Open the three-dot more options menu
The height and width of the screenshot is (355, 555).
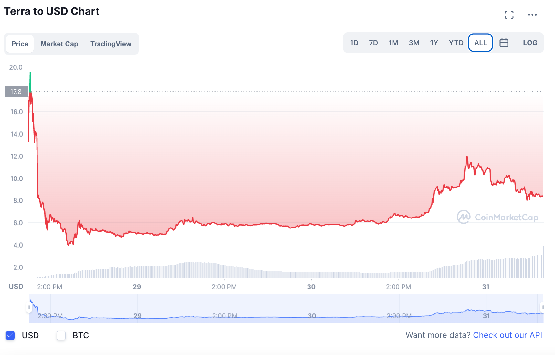tap(532, 15)
